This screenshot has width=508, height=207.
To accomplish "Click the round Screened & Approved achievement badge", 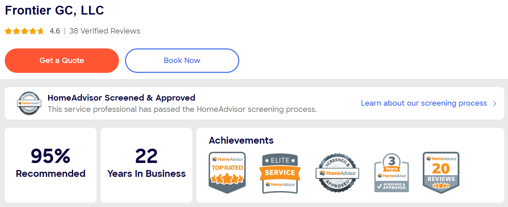I will tap(337, 173).
